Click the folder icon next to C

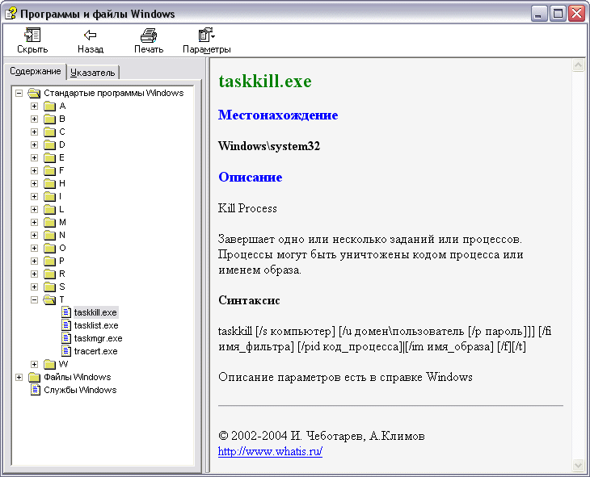coord(49,132)
